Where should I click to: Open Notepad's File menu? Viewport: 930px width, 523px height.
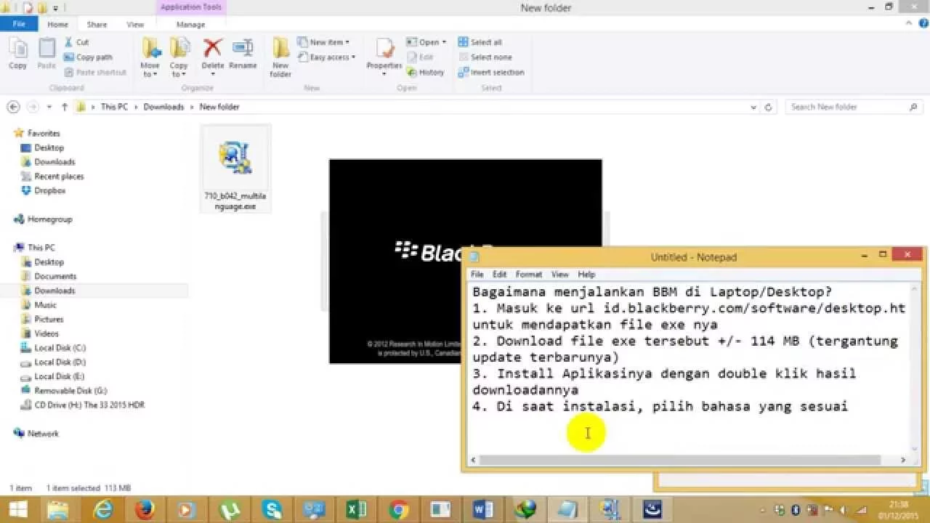point(477,275)
